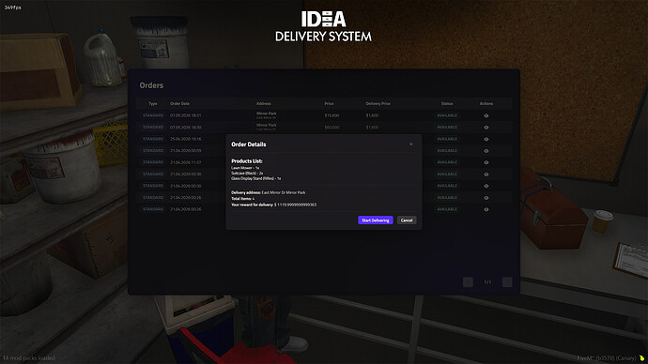Select the Lawn Mower - 1x product line
Viewport: 648px width, 364px height.
pyautogui.click(x=245, y=168)
